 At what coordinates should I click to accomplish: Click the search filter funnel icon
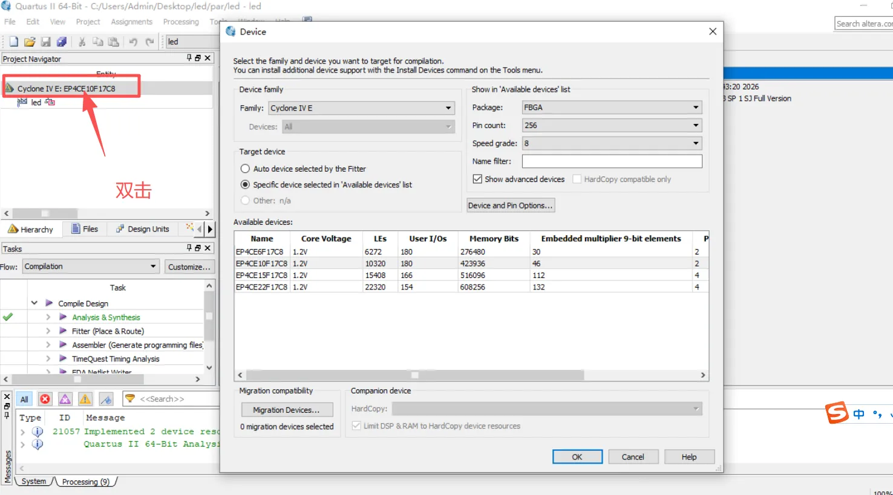pyautogui.click(x=130, y=398)
